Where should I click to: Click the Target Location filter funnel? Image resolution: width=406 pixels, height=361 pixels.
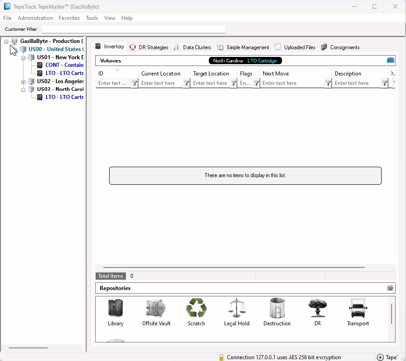(234, 83)
